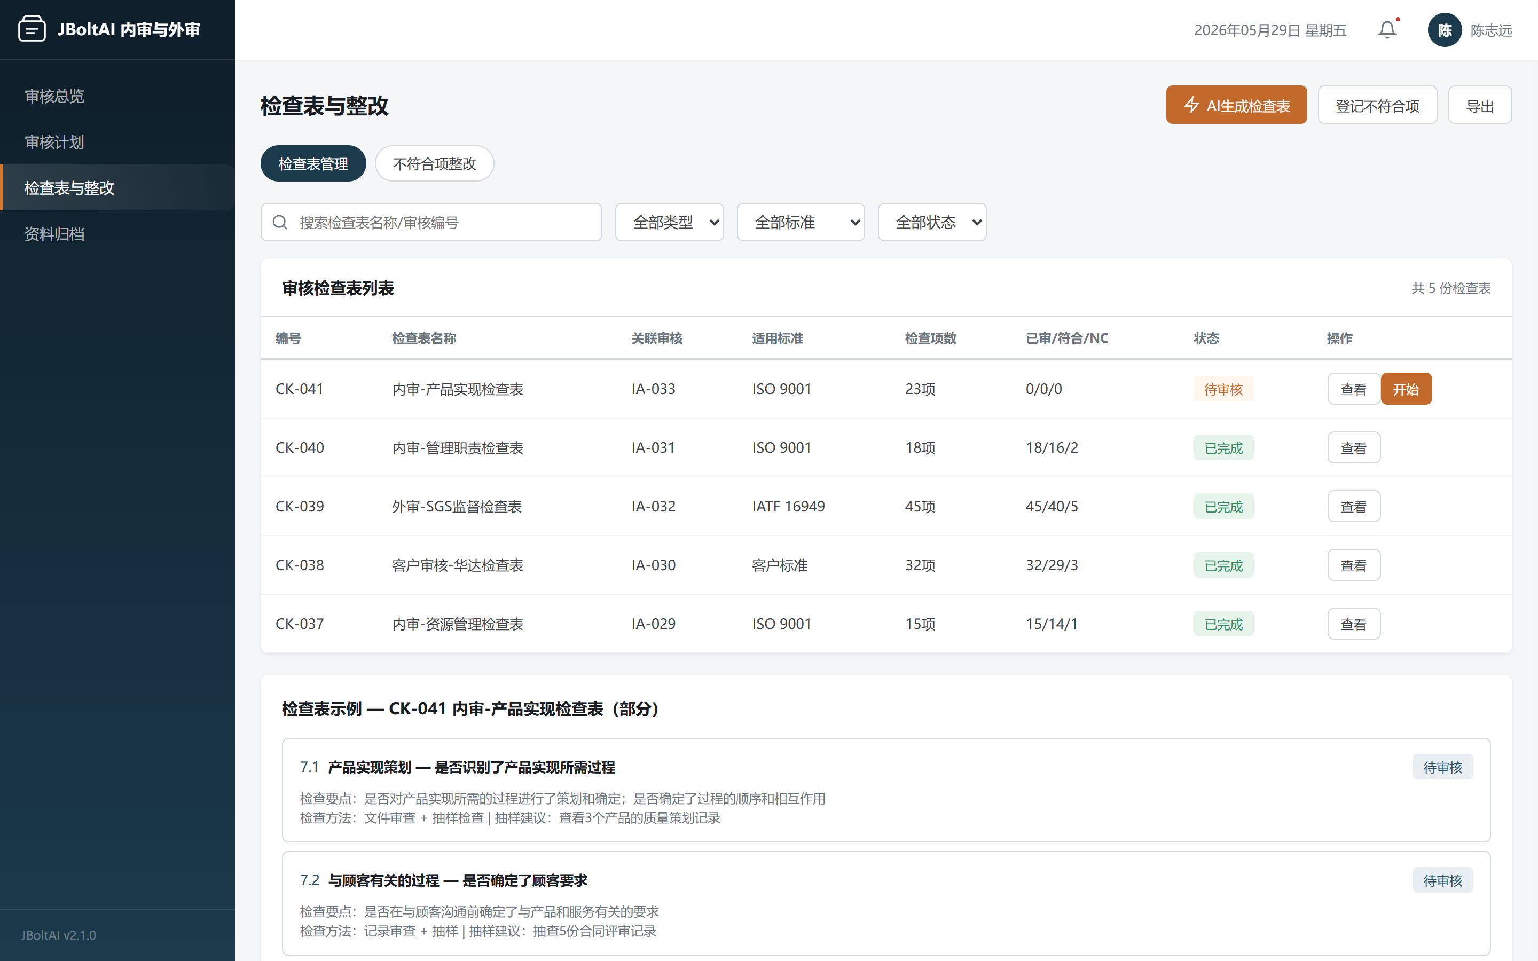Click 内审-产品实现检查表 name cell

pos(458,389)
